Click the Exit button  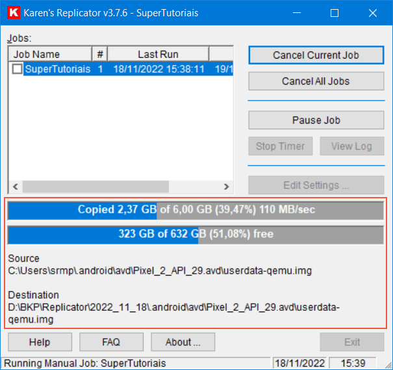tap(351, 342)
